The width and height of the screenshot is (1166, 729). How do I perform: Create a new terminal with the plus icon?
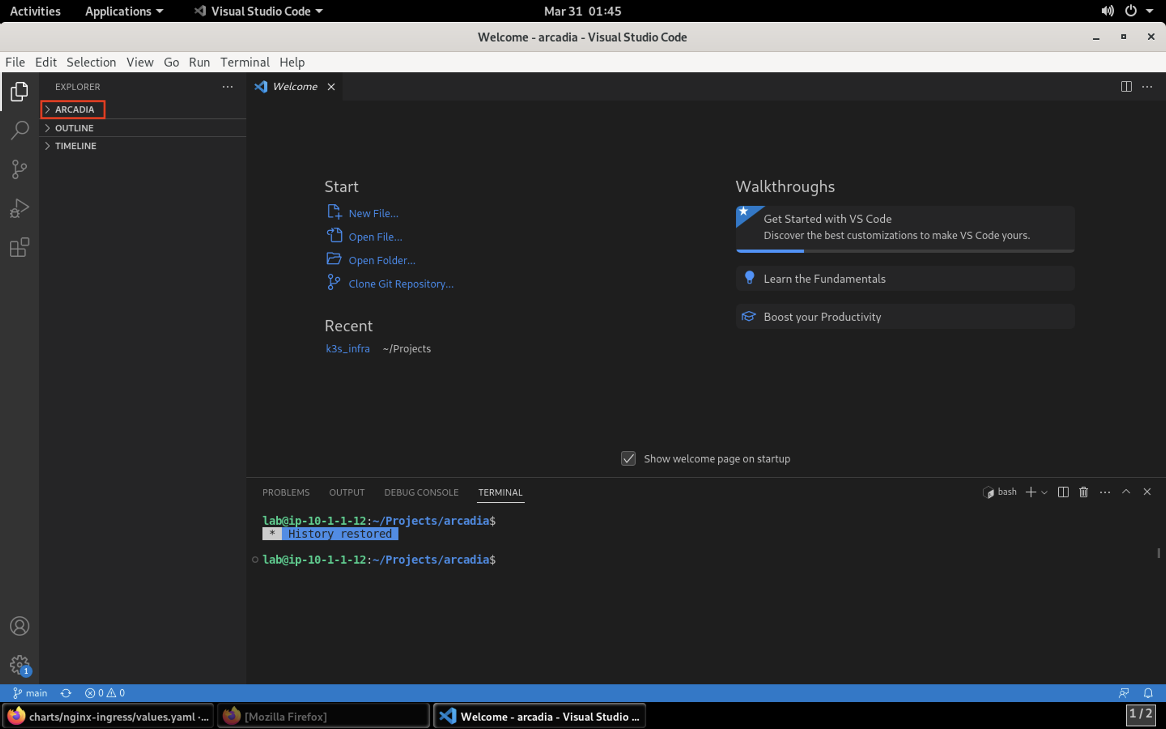[x=1031, y=492]
